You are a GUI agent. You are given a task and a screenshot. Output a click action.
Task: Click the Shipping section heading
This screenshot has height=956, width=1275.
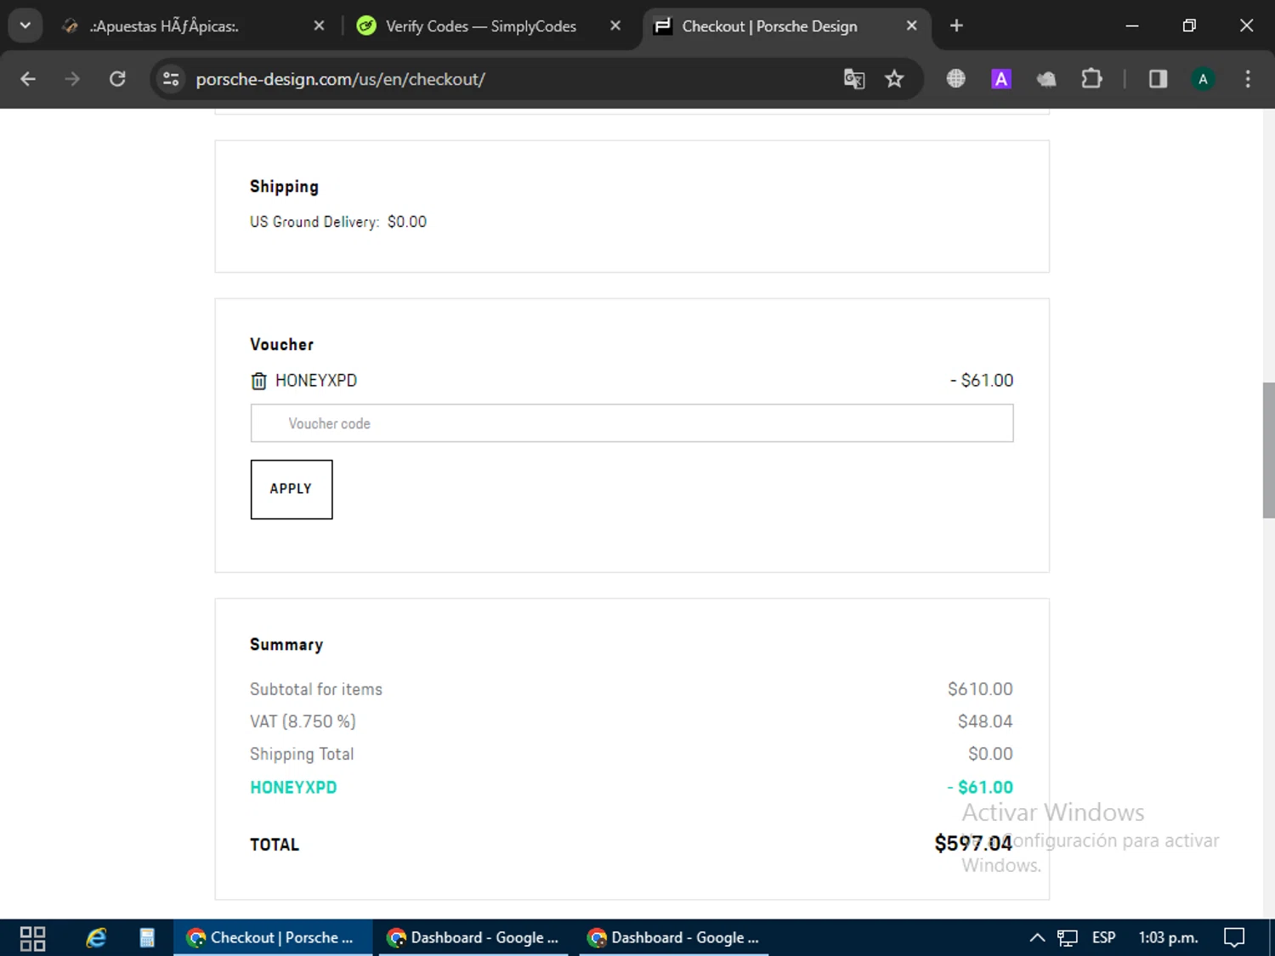coord(284,187)
